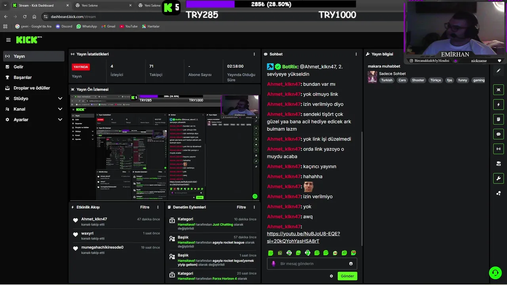The height and width of the screenshot is (285, 507).
Task: Click the Gönder button
Action: pyautogui.click(x=347, y=276)
